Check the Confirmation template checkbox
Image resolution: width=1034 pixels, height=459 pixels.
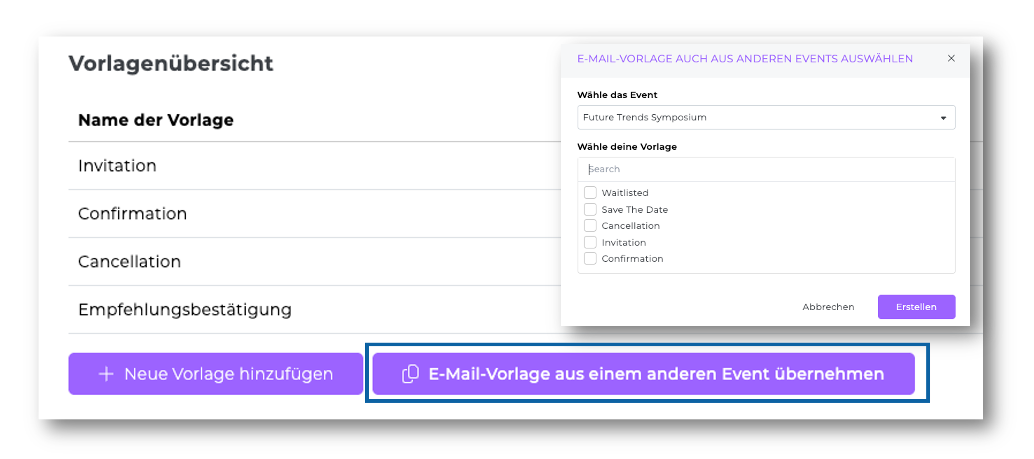590,258
